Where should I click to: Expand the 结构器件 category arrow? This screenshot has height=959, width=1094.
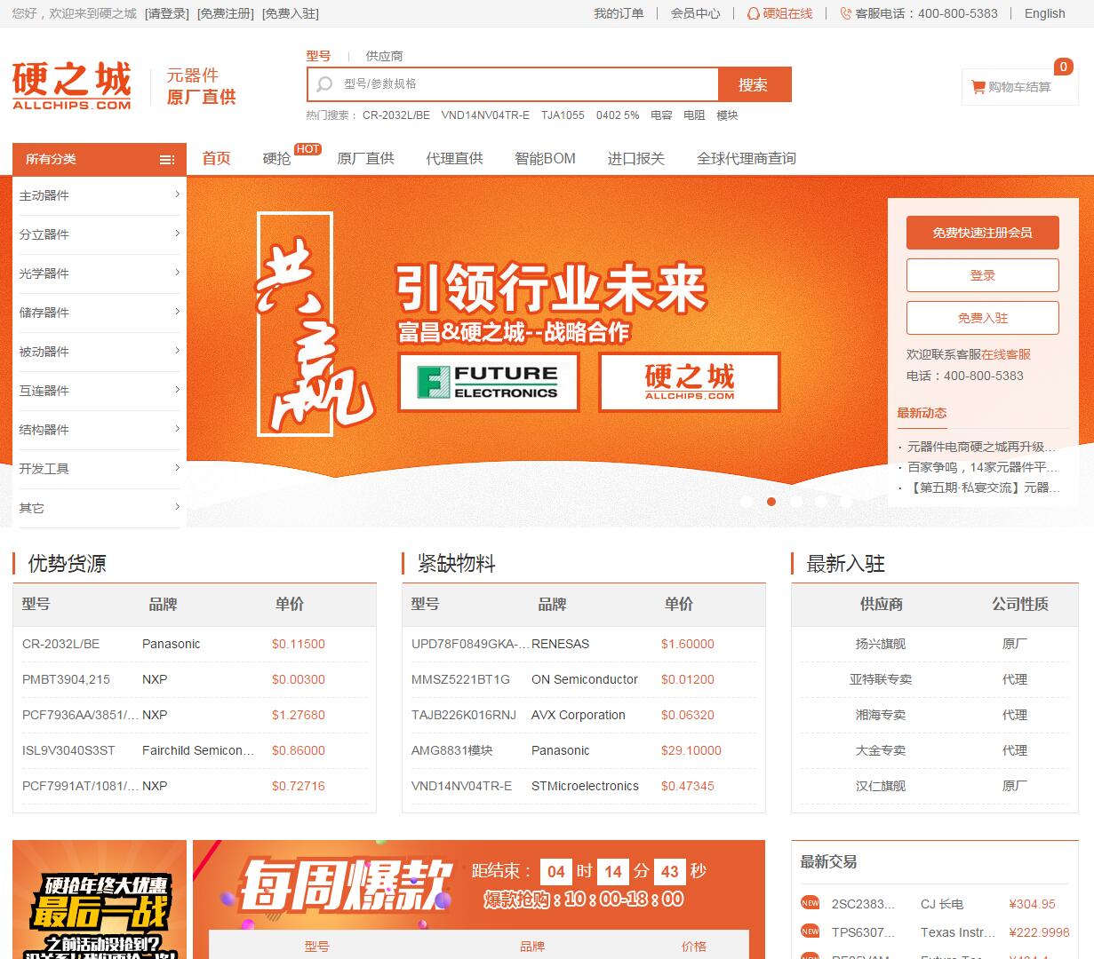click(177, 429)
